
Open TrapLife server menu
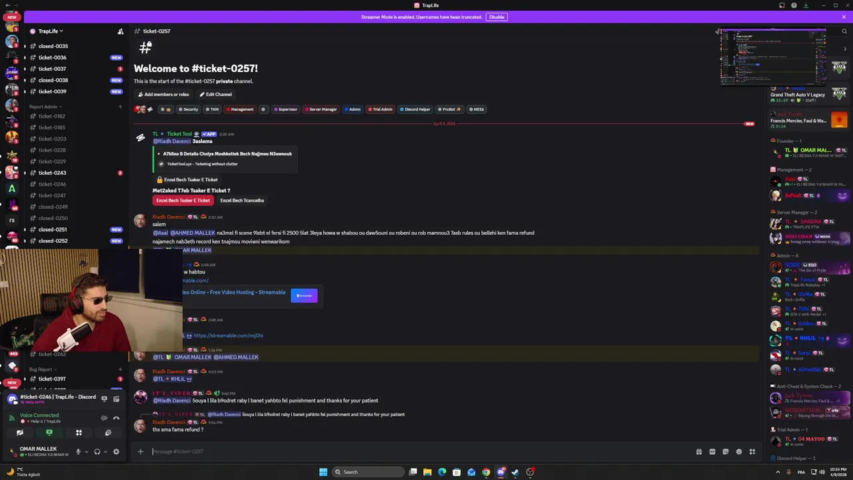pos(51,31)
